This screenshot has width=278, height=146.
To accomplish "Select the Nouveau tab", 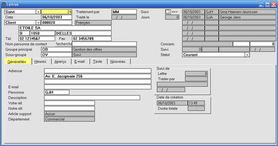I will coord(118,62).
